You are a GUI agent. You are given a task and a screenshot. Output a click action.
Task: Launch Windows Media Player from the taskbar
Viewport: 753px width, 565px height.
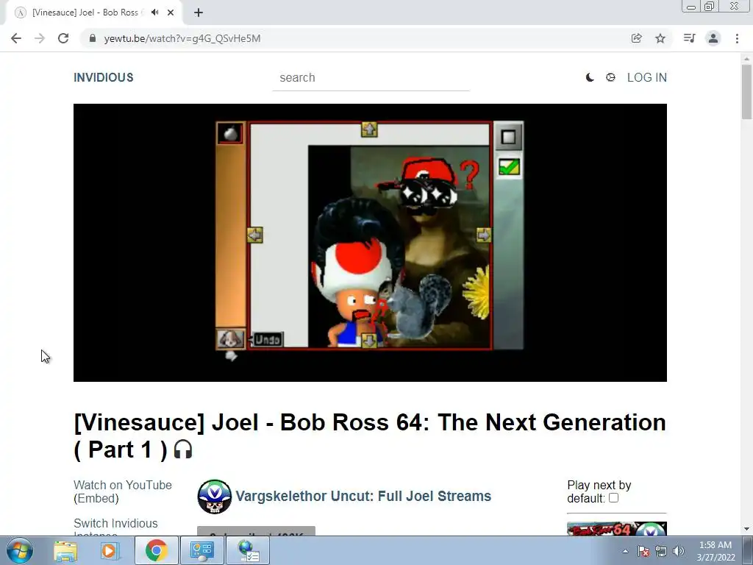pos(109,550)
